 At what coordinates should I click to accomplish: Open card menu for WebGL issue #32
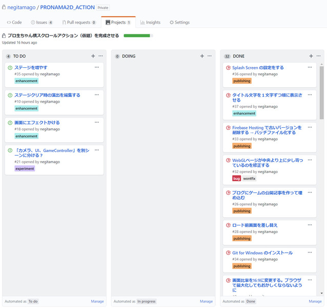point(310,160)
